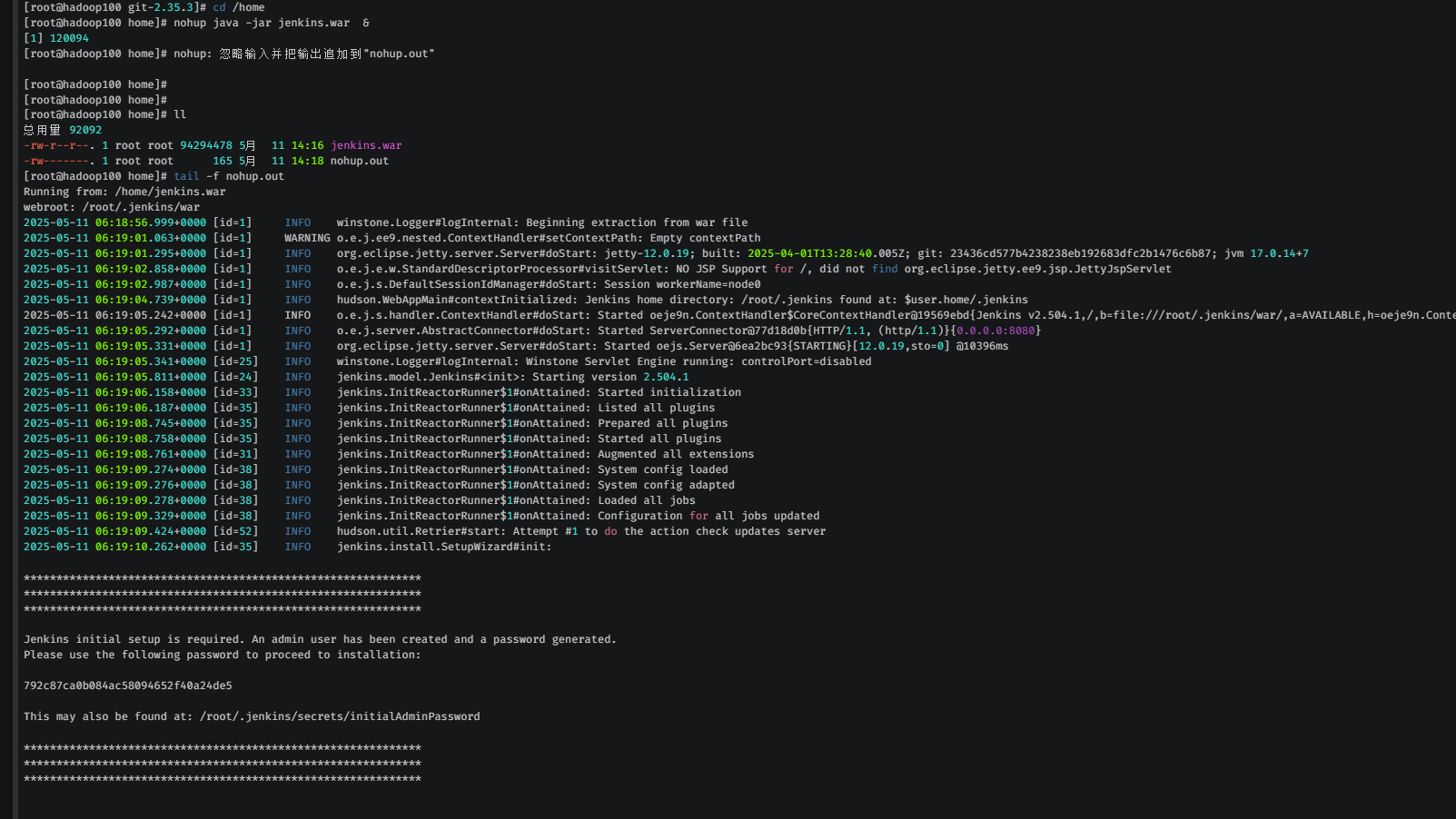Screen dimensions: 1456x819
Task: Click the 'Prepared all plugins' log message
Action: 663,423
